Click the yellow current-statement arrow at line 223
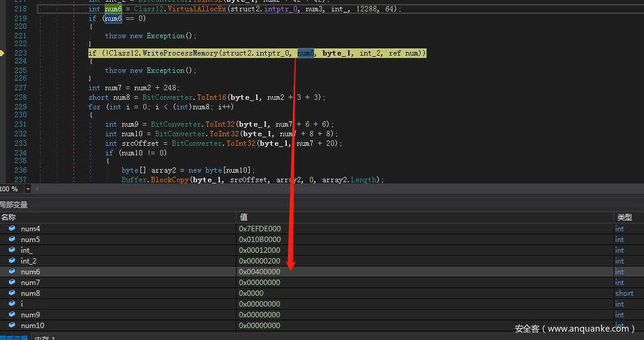 tap(2, 53)
